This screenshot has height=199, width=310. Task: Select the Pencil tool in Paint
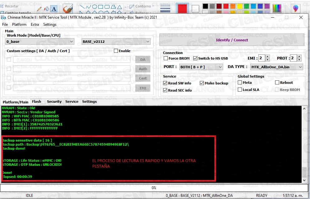tap(39, 8)
